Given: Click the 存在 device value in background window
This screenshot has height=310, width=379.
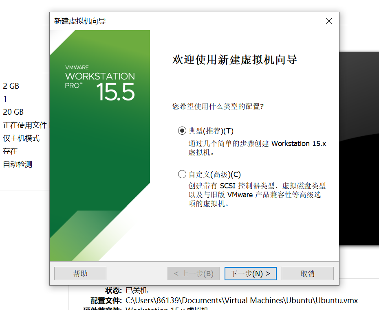Looking at the screenshot, I should click(x=10, y=151).
